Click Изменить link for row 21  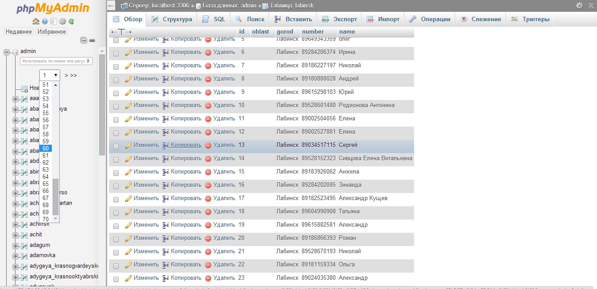(146, 251)
